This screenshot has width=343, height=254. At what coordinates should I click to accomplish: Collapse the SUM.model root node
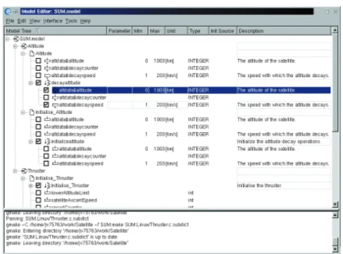pyautogui.click(x=7, y=39)
